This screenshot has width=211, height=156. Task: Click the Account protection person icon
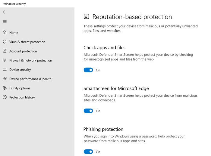[x=5, y=51]
